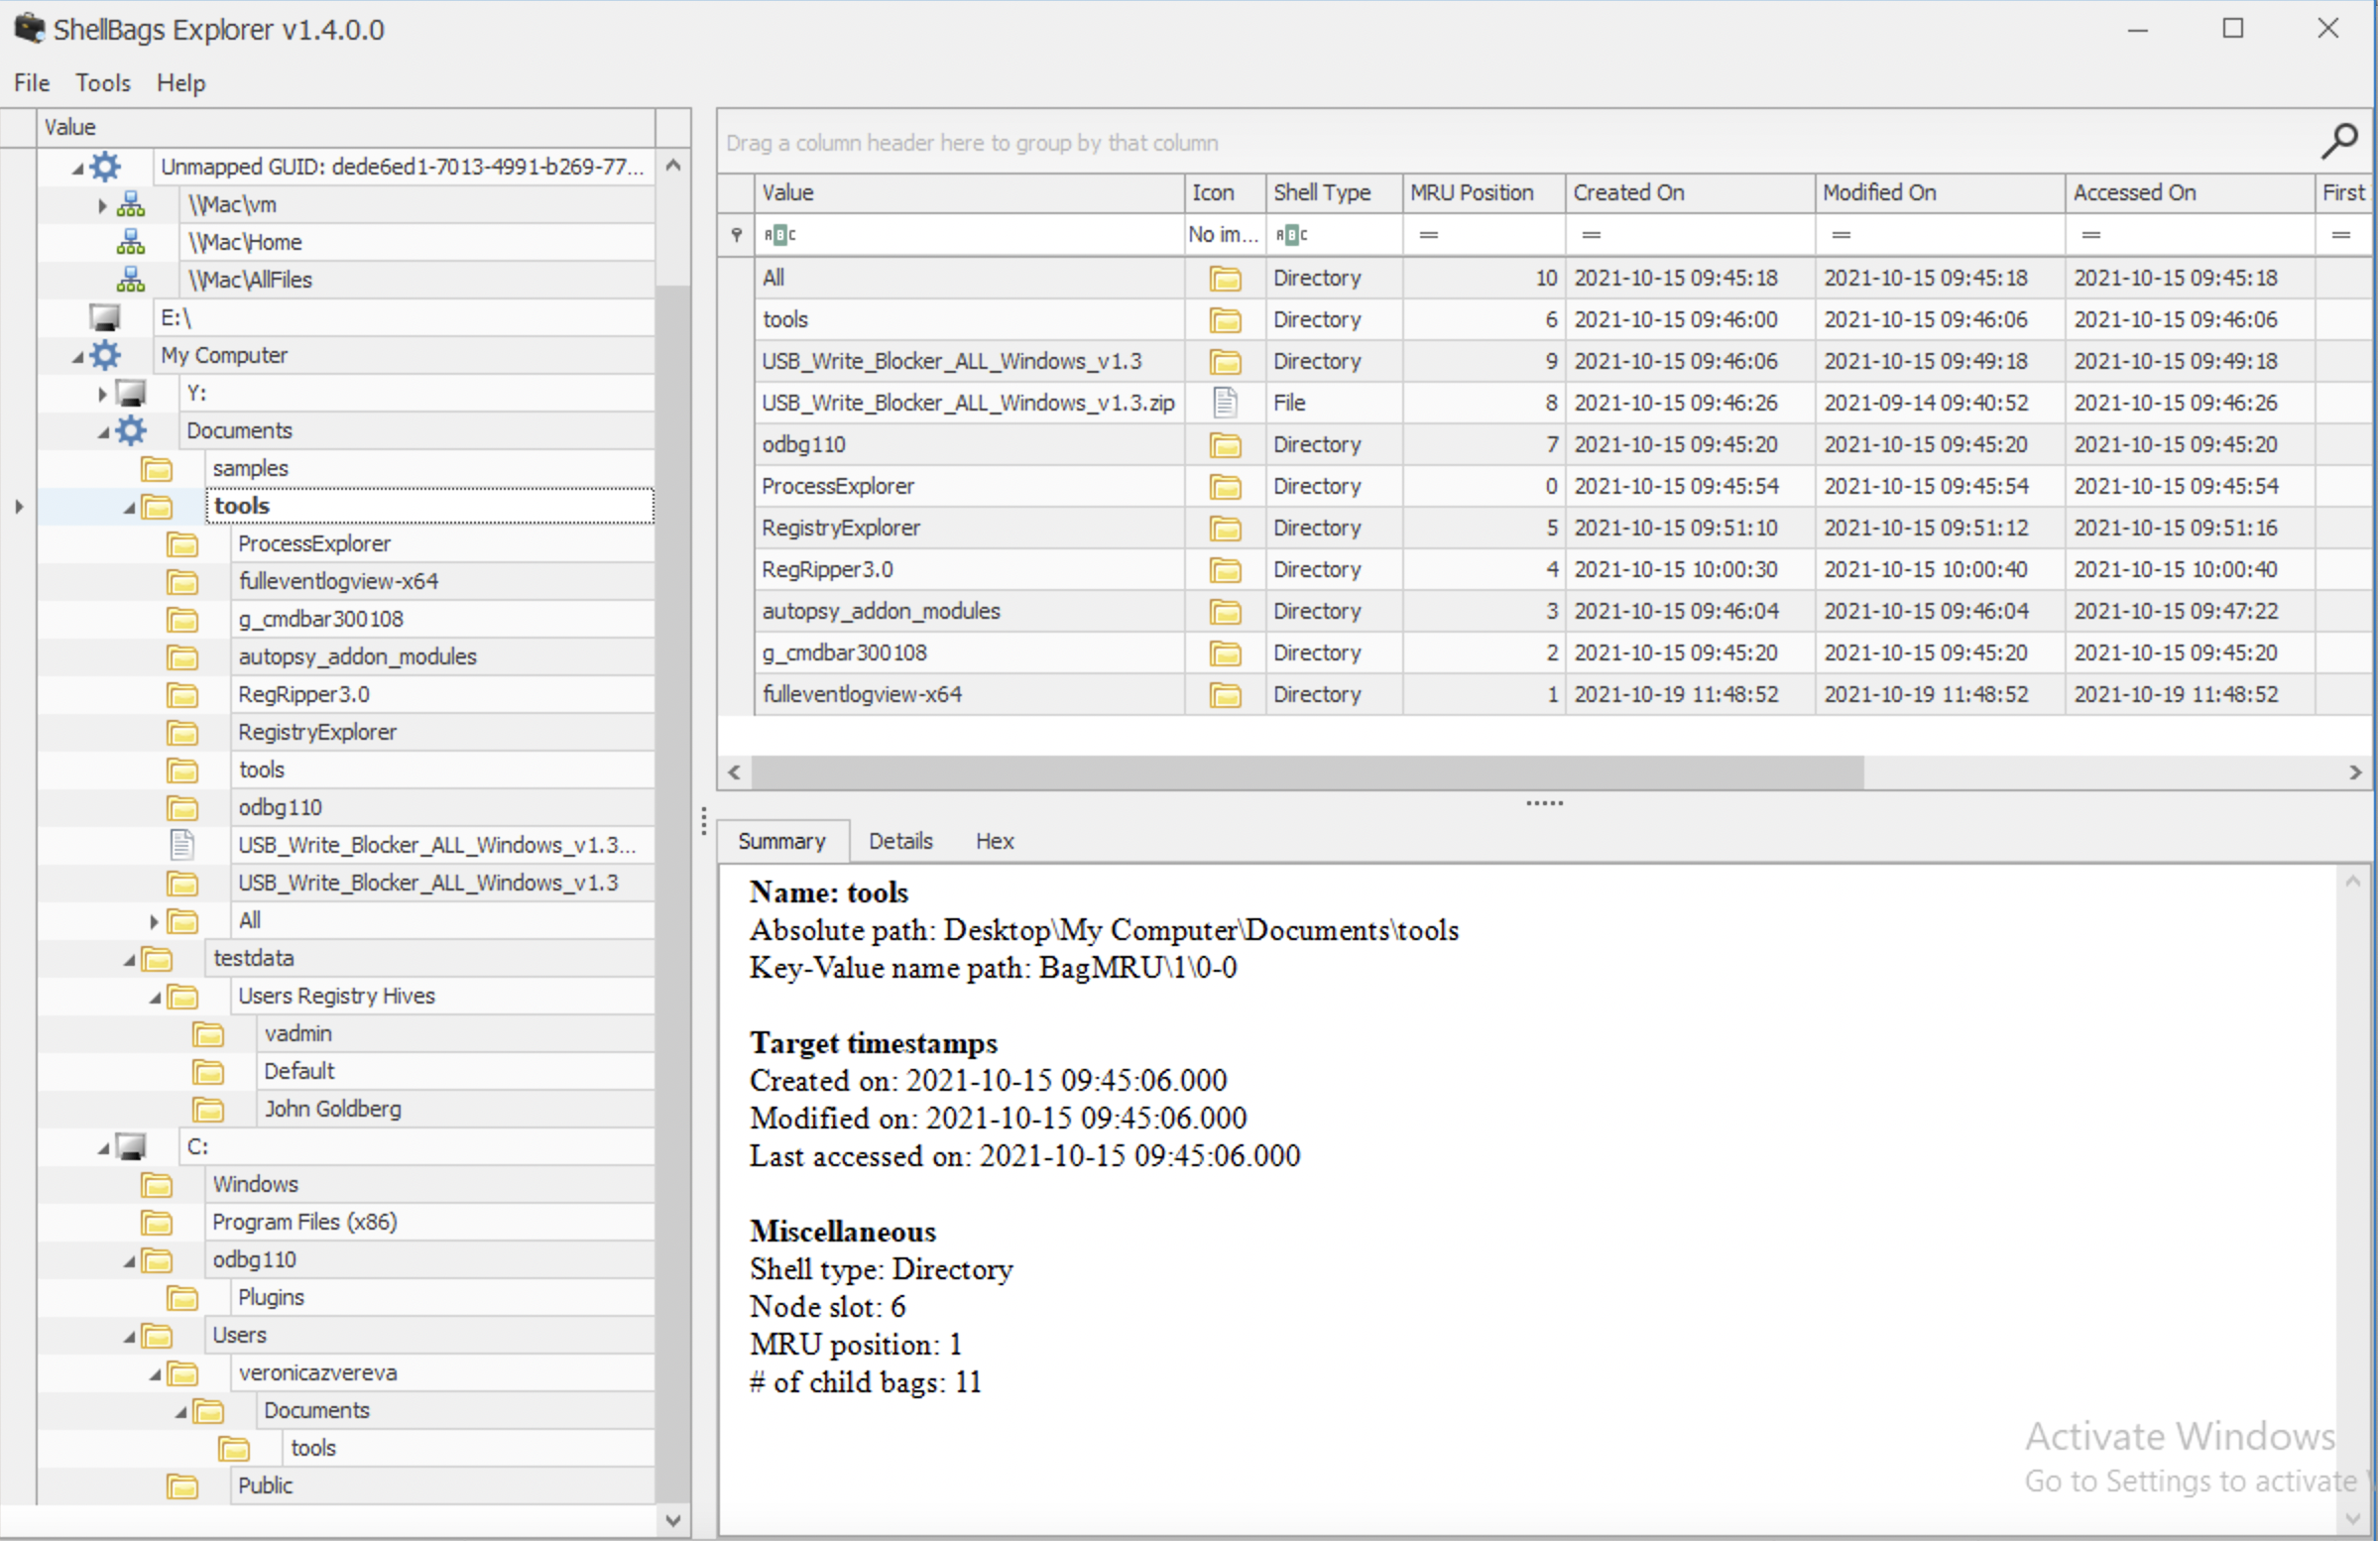Select the odbg110 row in the grid

click(x=1544, y=444)
